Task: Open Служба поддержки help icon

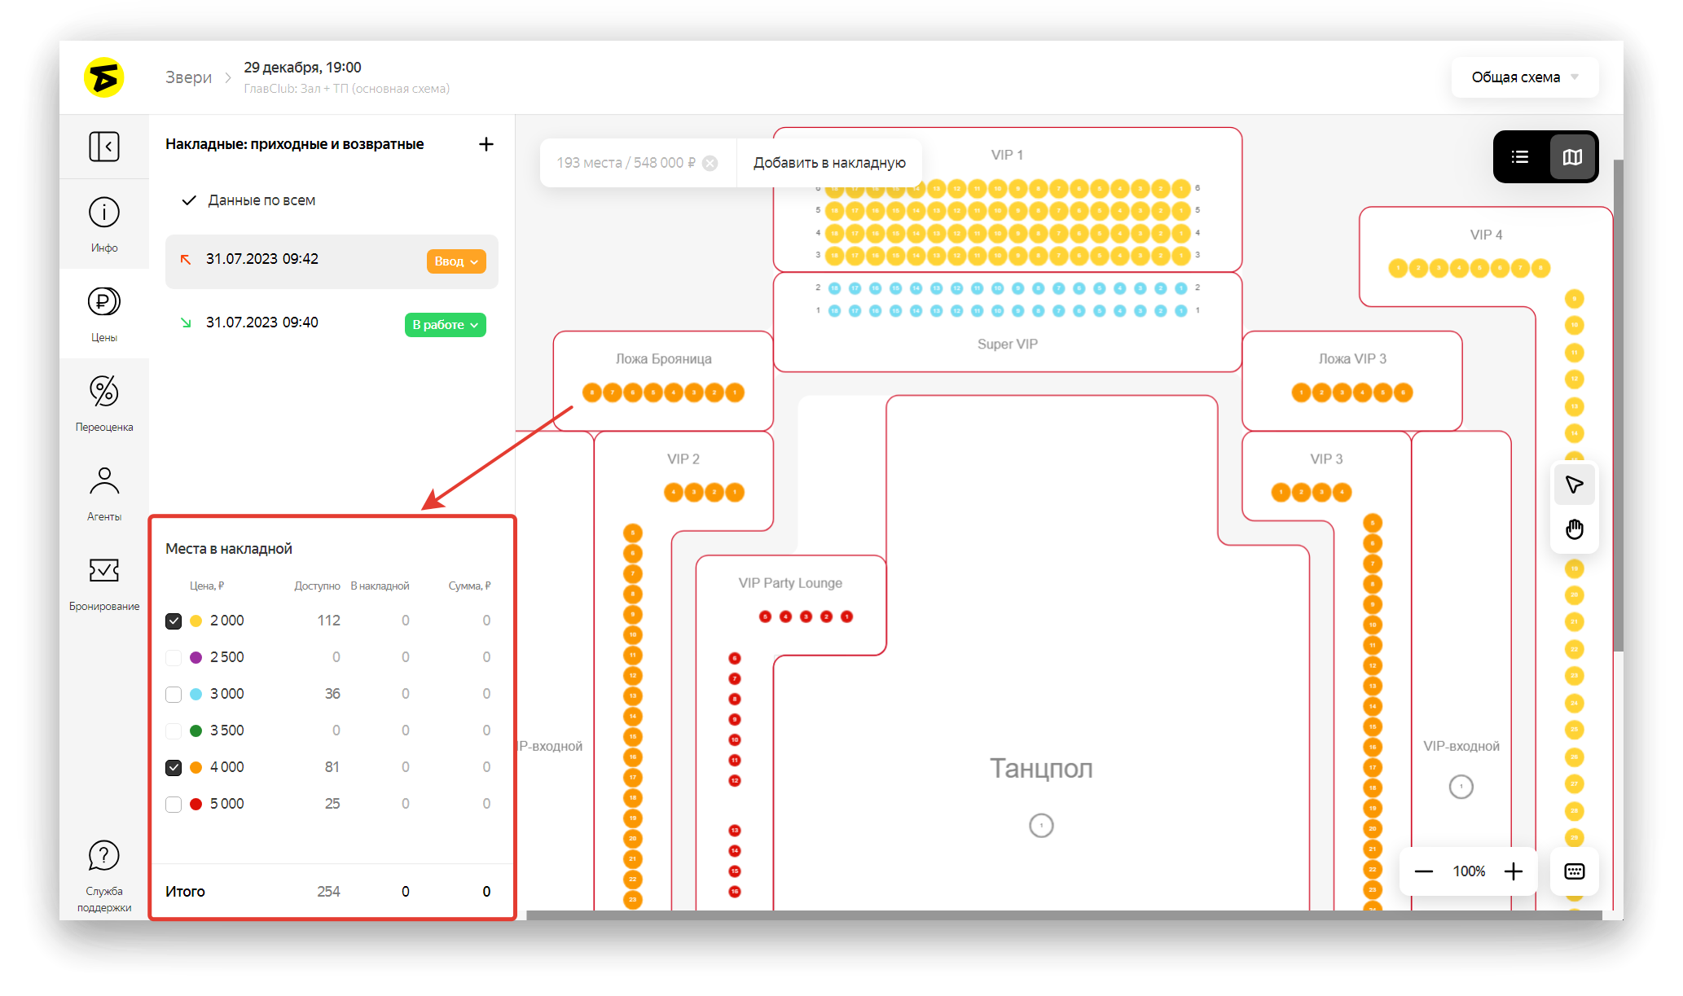Action: [x=104, y=856]
